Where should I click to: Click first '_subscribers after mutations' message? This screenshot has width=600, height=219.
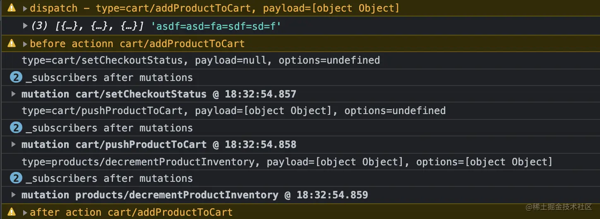(x=109, y=77)
